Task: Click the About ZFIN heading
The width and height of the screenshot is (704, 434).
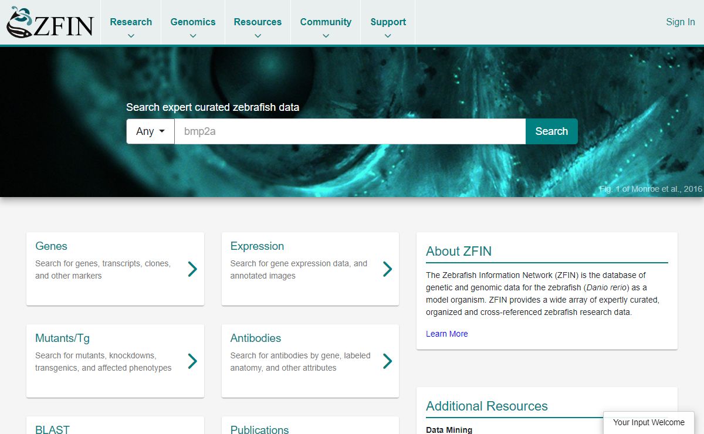Action: click(x=459, y=251)
